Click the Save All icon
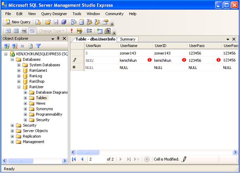Screen dimensions: 240x173 click(x=64, y=22)
